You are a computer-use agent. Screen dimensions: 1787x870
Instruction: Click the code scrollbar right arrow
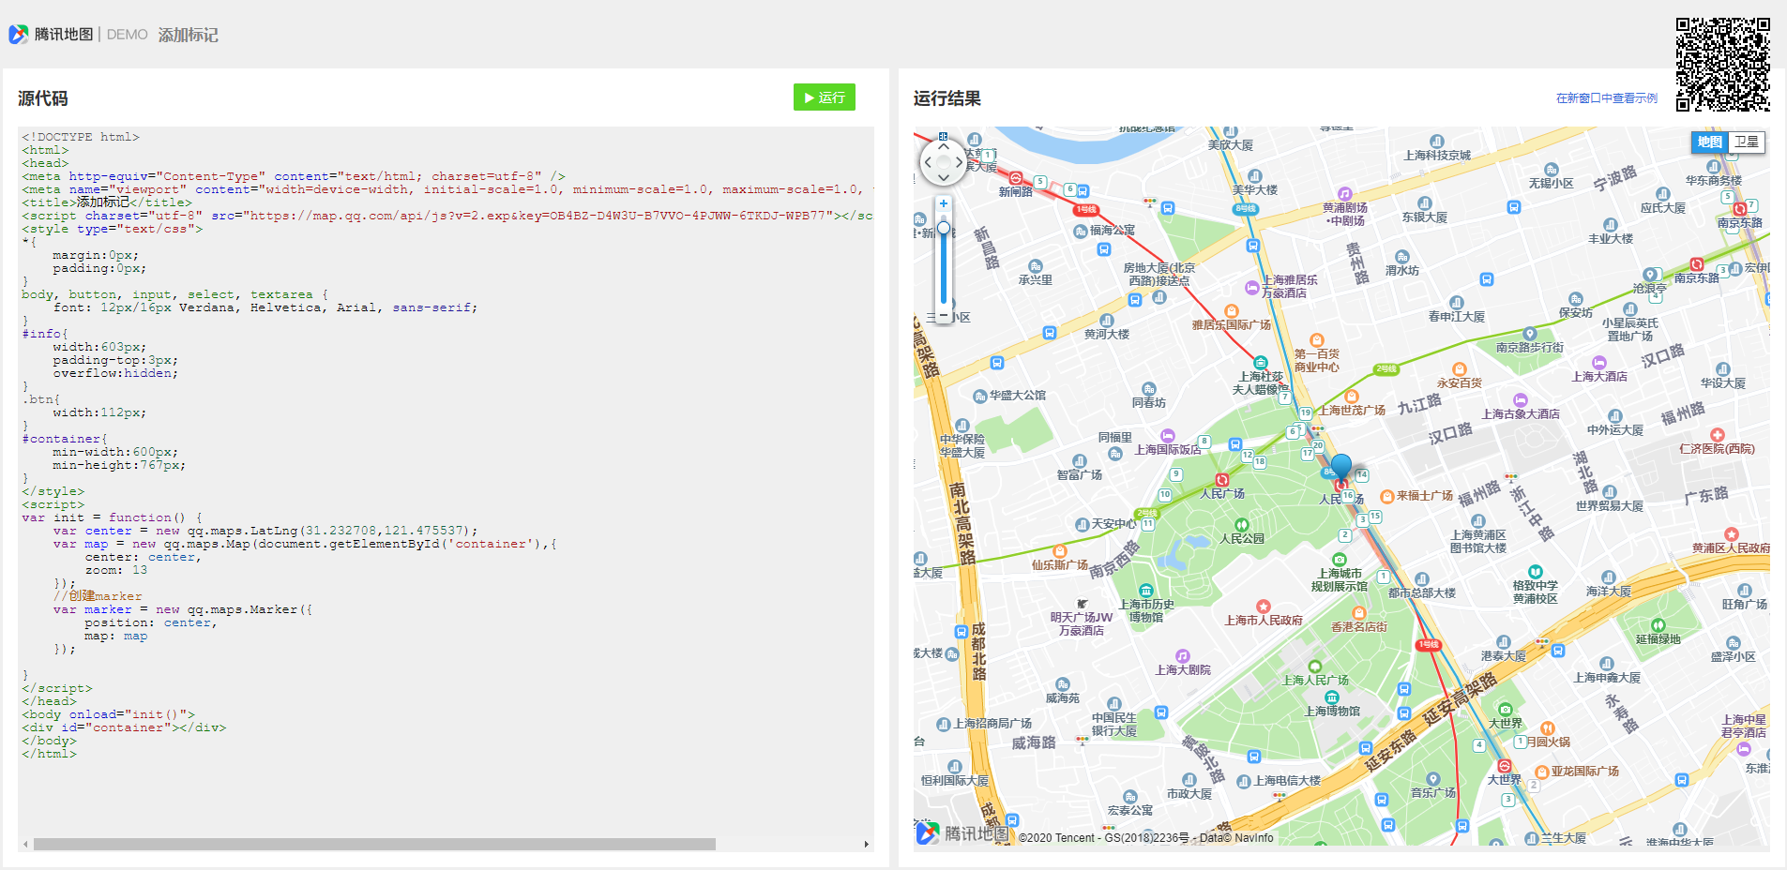coord(867,844)
